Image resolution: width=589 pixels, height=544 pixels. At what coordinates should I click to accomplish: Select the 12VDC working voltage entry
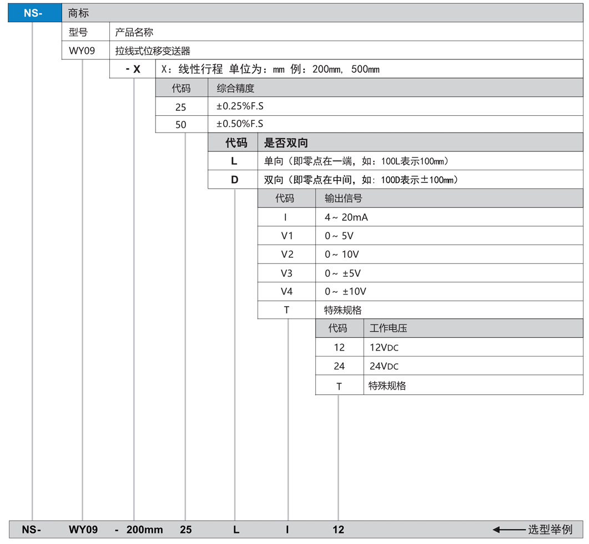point(384,348)
